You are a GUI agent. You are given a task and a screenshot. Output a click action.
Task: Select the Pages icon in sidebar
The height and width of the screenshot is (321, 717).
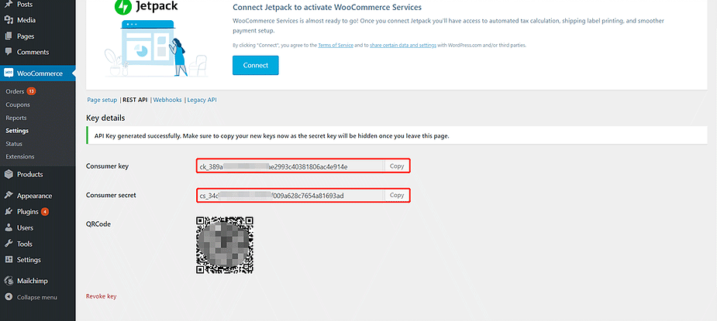9,36
